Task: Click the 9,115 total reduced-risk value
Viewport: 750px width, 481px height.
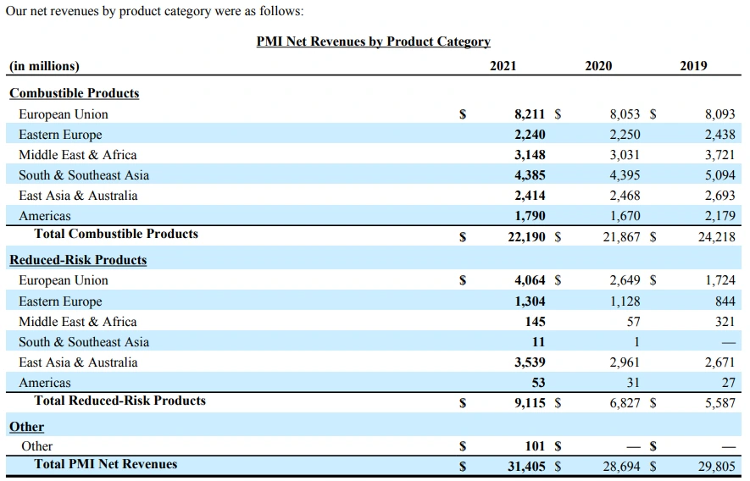Action: pos(530,404)
